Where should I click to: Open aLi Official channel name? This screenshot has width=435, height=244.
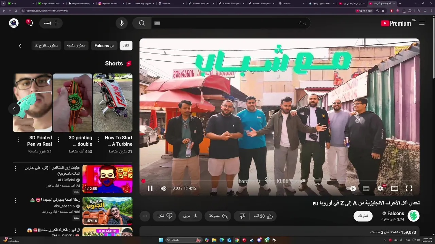pos(67,180)
